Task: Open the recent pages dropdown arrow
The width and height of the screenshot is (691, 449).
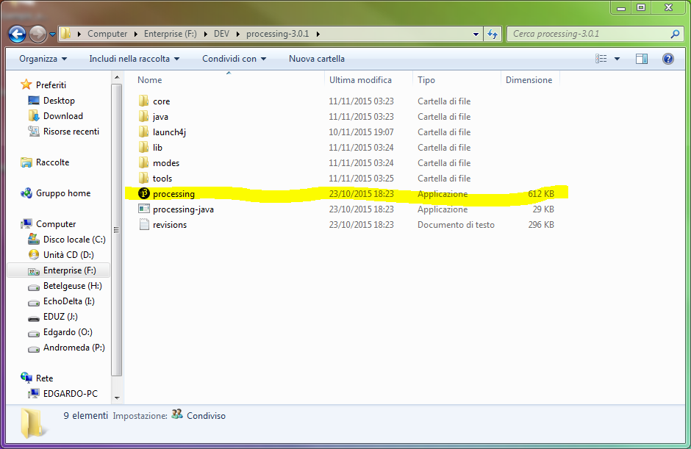Action: pyautogui.click(x=52, y=35)
